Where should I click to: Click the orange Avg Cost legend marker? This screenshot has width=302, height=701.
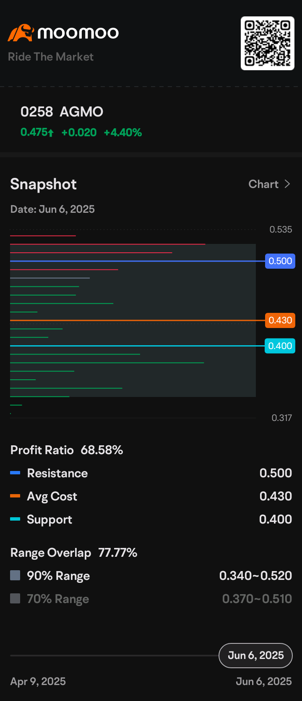point(15,496)
